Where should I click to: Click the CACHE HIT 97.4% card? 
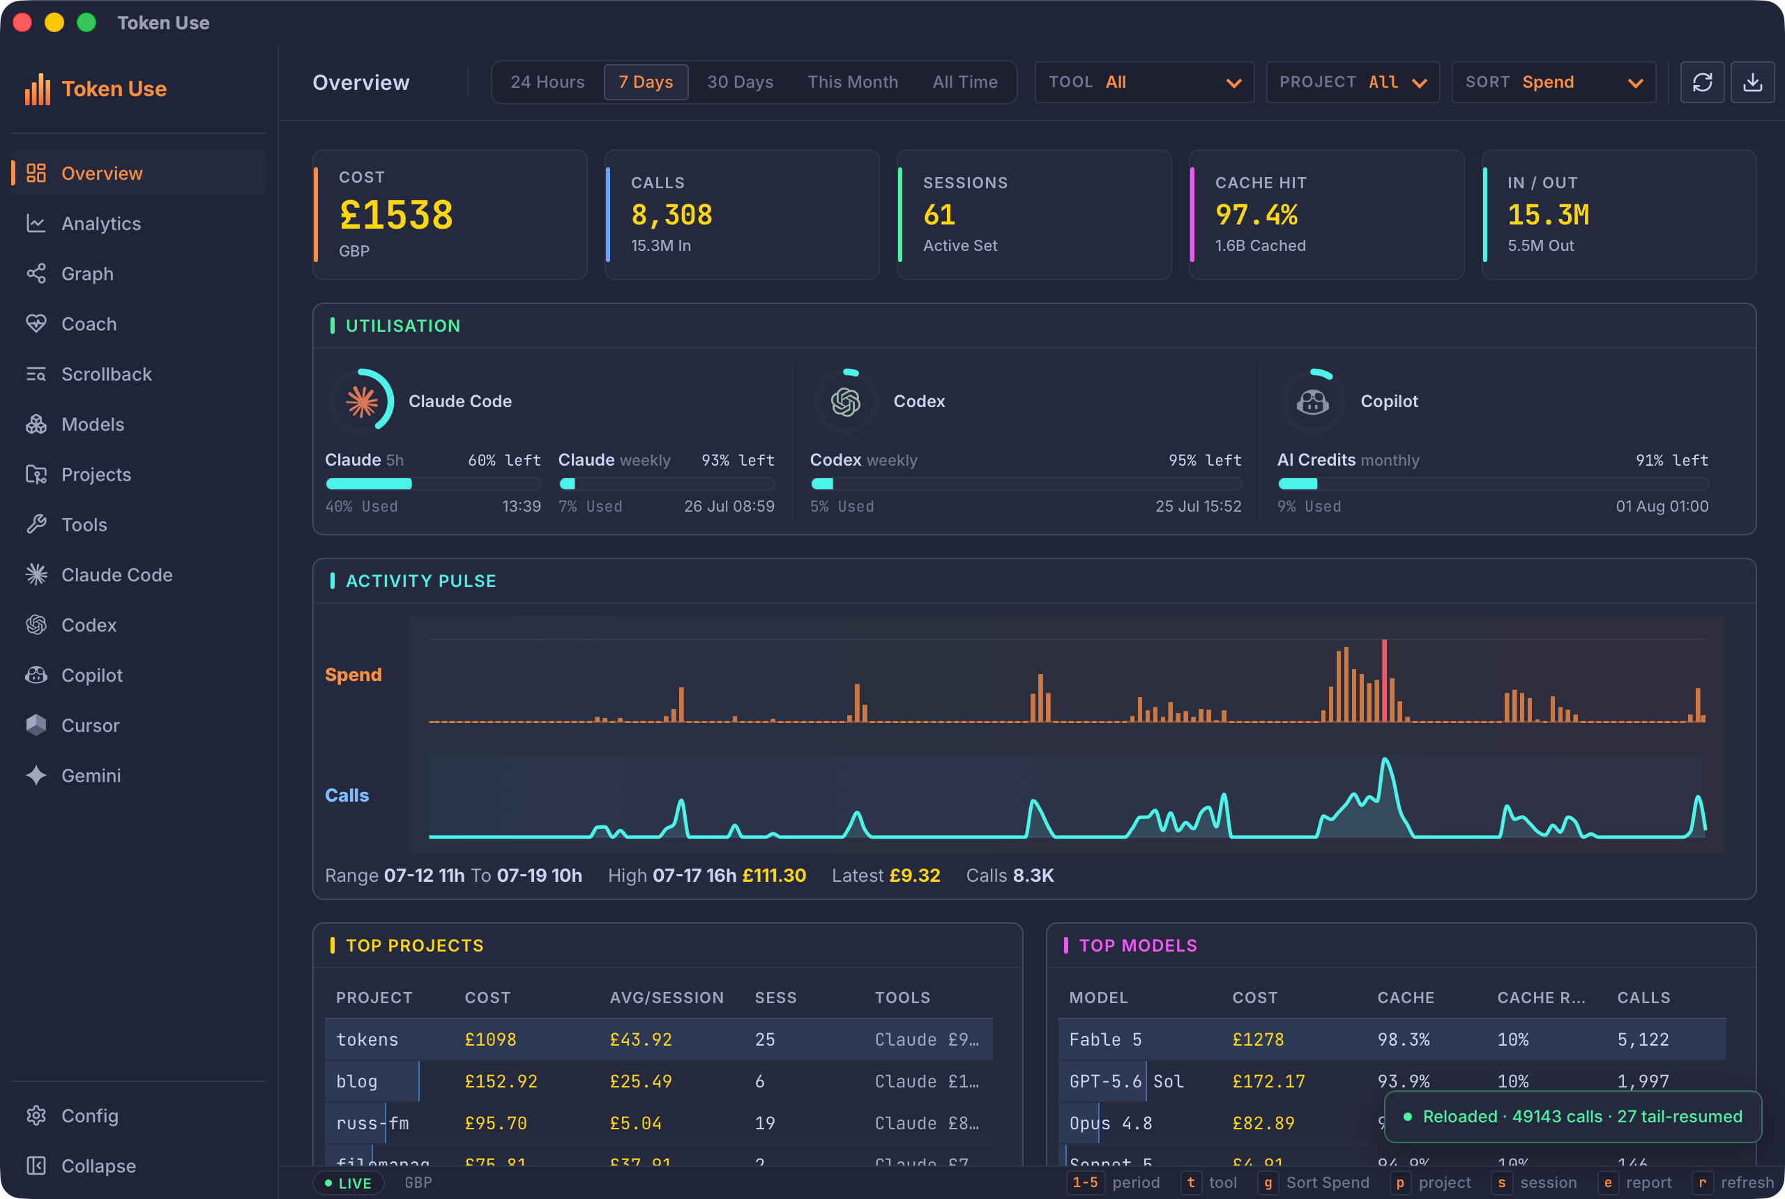1326,215
